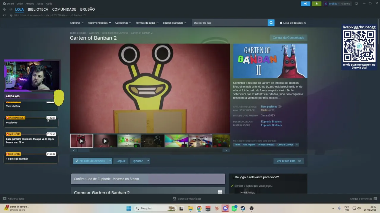Screen dimensions: 380x213
Task: Open Seções especiais dropdown
Action: tap(175, 23)
